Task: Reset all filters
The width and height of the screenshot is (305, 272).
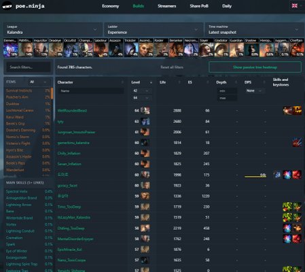Action: [x=172, y=67]
